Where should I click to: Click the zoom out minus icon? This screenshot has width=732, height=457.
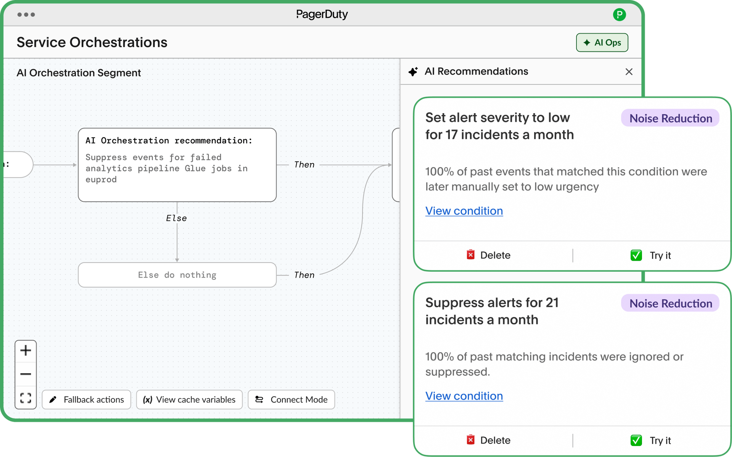(x=26, y=374)
